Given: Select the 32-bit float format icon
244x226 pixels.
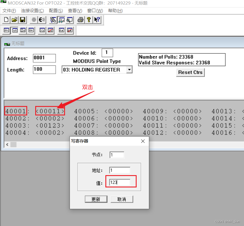Looking at the screenshot, I should click(42, 30).
